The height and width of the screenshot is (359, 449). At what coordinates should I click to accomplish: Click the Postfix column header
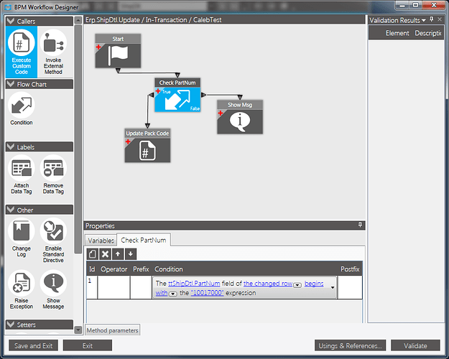(350, 269)
